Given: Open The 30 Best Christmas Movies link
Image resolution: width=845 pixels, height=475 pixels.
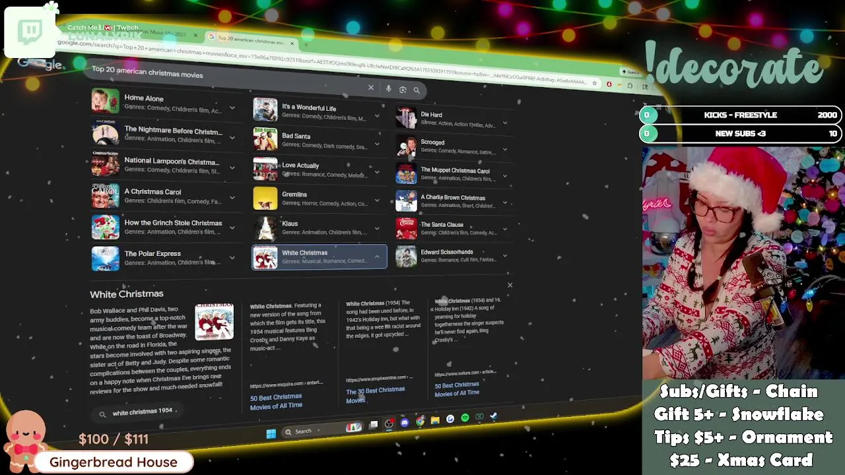Looking at the screenshot, I should tap(375, 395).
